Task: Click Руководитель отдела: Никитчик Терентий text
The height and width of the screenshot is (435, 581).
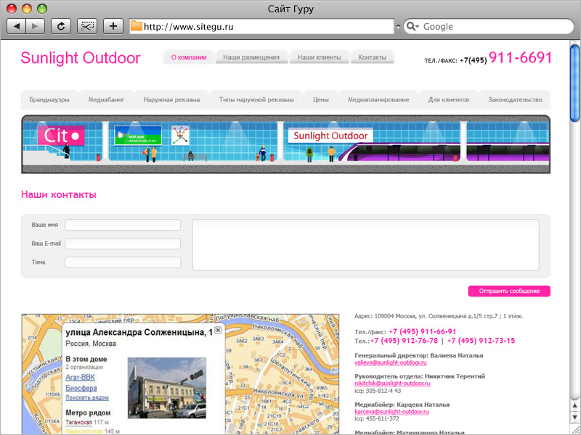Action: tap(420, 376)
